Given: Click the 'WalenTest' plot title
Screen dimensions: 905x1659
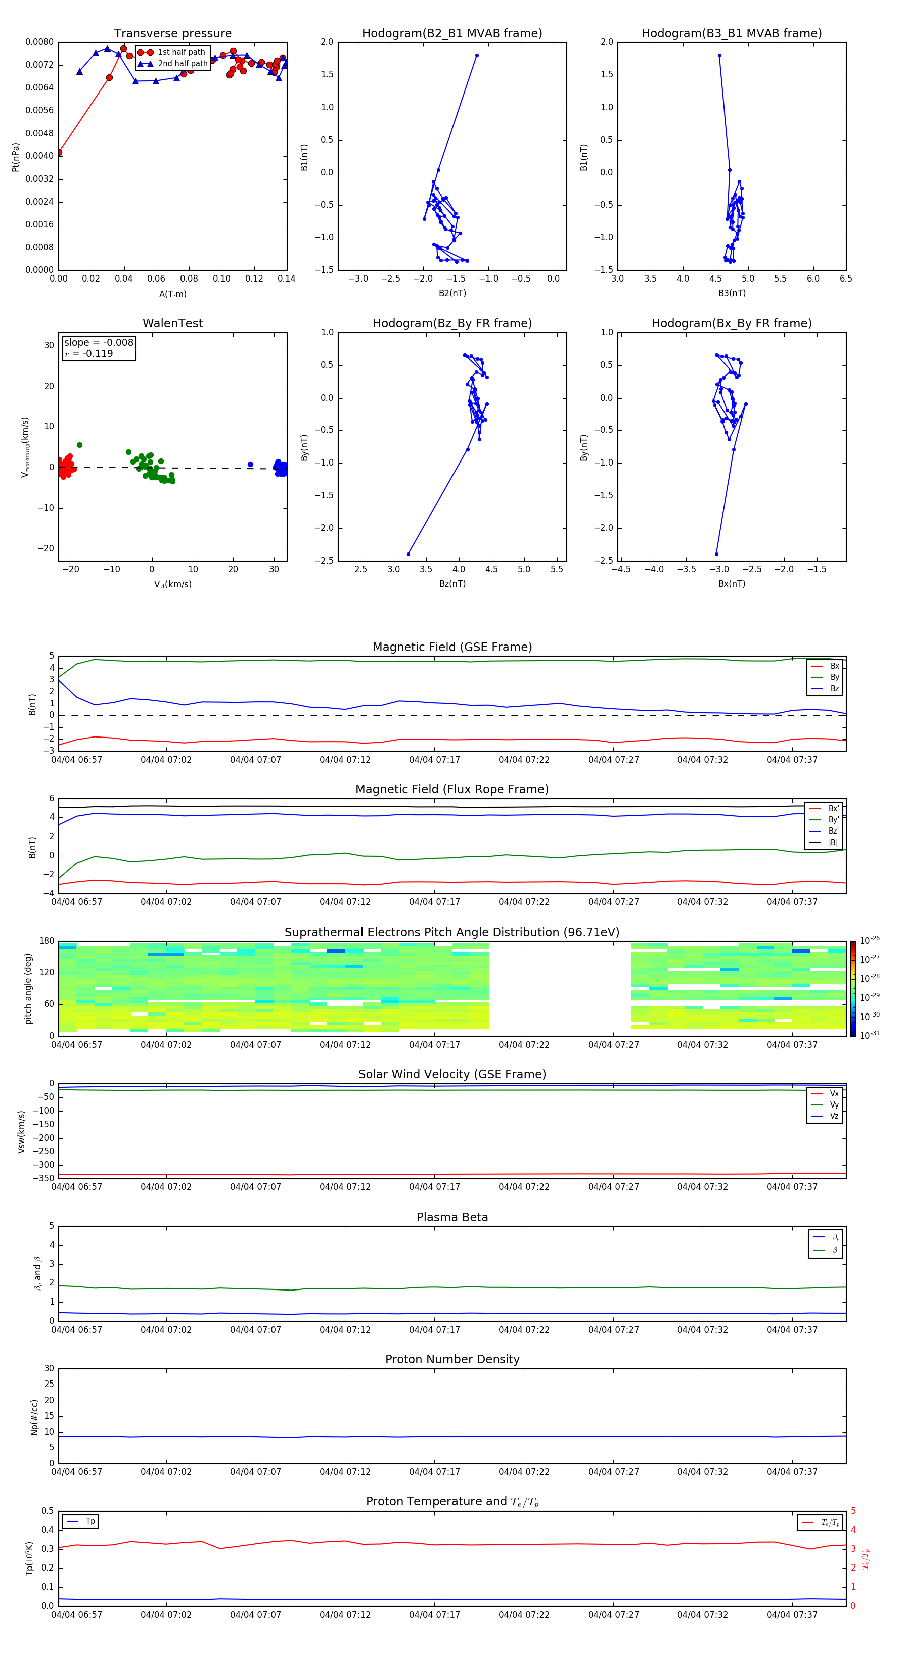Looking at the screenshot, I should click(172, 323).
